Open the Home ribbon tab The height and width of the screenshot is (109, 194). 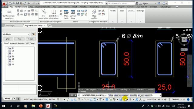pyautogui.click(x=67, y=7)
